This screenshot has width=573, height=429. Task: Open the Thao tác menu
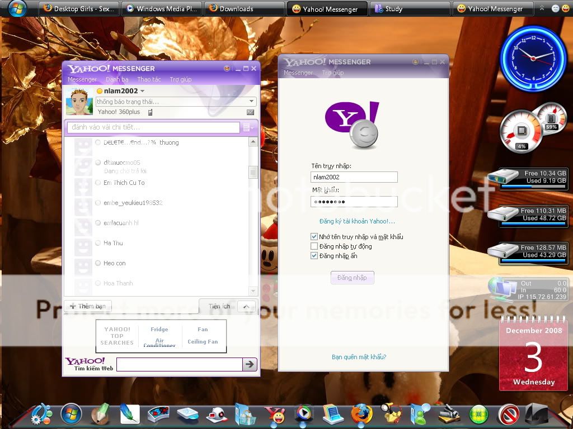point(149,79)
